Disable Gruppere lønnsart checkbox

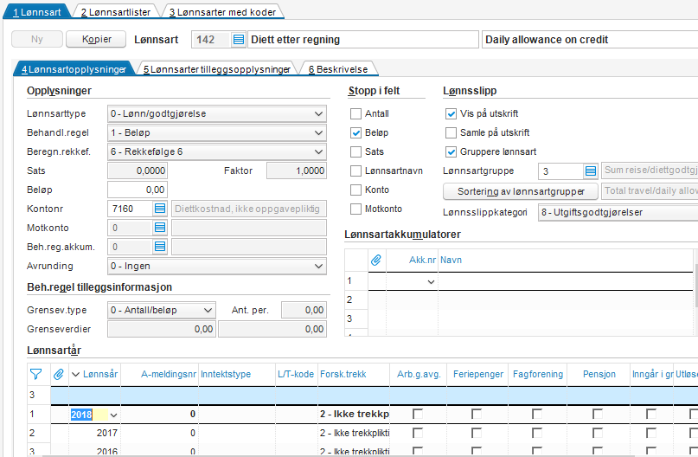[x=451, y=151]
